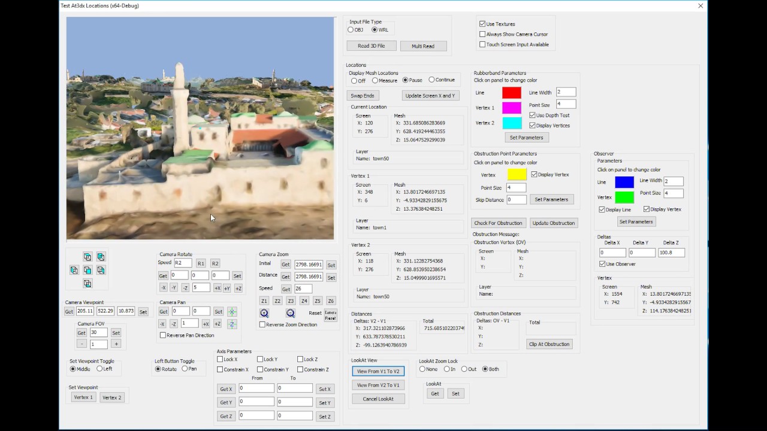Viewport: 767px width, 431px height.
Task: Click the Clip At Obstruction button
Action: (x=549, y=344)
